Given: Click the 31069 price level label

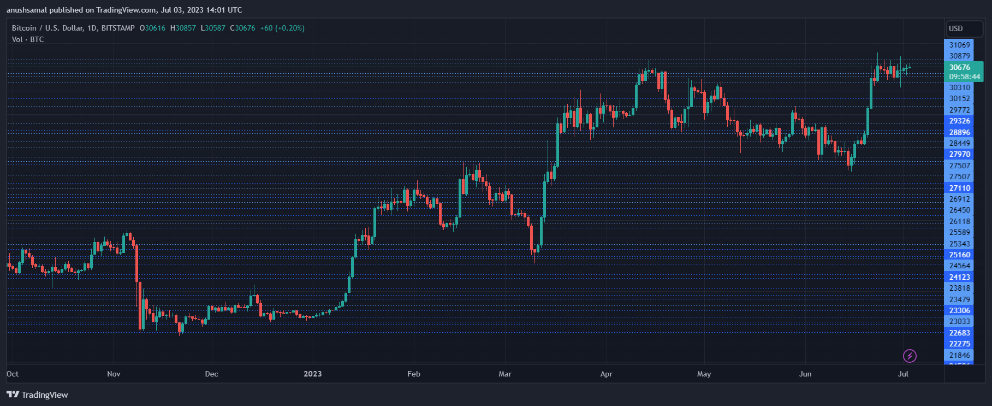Looking at the screenshot, I should pos(959,45).
